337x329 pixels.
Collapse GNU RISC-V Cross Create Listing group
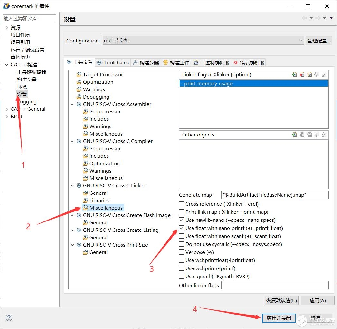[x=72, y=230]
